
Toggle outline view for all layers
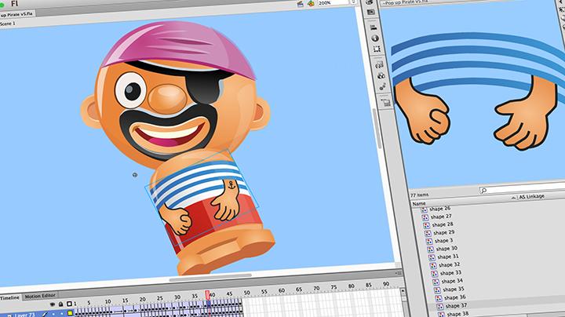coord(67,304)
